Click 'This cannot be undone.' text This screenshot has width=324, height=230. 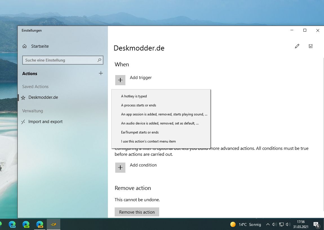coord(137,200)
